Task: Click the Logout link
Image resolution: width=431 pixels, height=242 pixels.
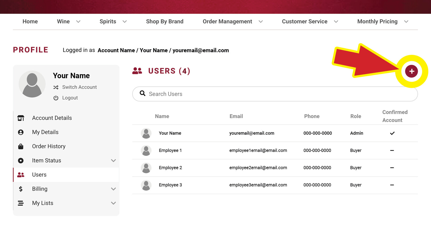Action: 70,98
